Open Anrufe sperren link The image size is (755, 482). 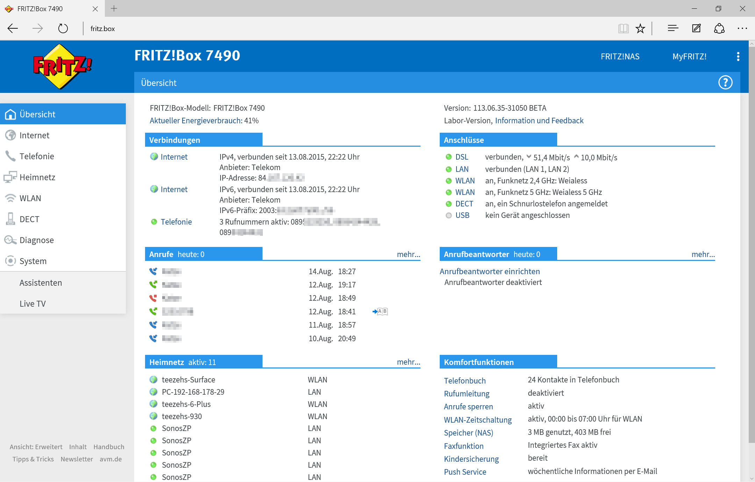[468, 407]
